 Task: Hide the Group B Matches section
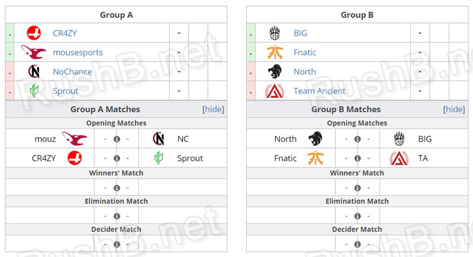click(x=454, y=109)
